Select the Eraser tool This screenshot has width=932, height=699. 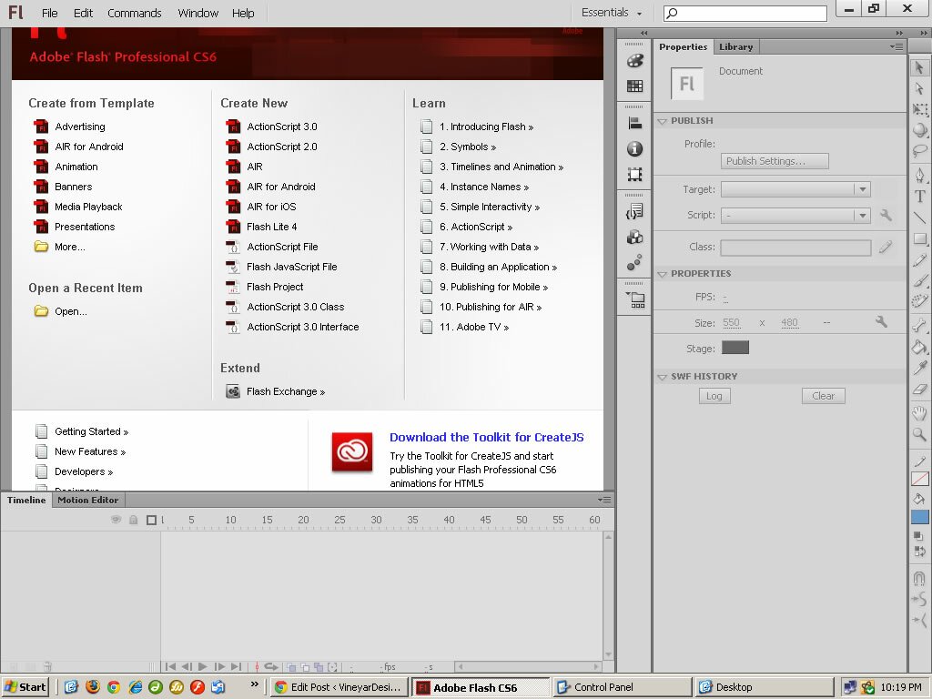pyautogui.click(x=919, y=390)
